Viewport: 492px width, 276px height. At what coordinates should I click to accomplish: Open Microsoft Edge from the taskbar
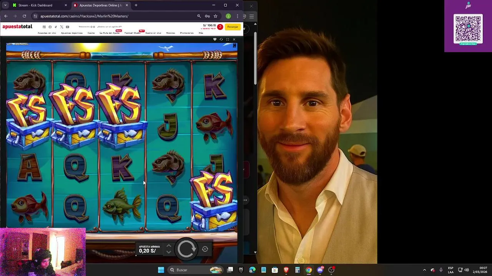coord(252,270)
